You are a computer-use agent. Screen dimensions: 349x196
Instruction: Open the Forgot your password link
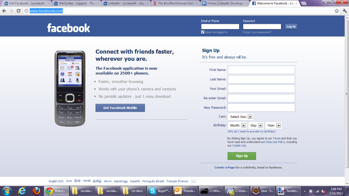(x=257, y=32)
